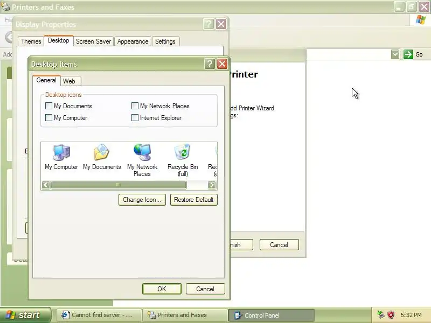Select the My Documents folder icon

tap(102, 157)
